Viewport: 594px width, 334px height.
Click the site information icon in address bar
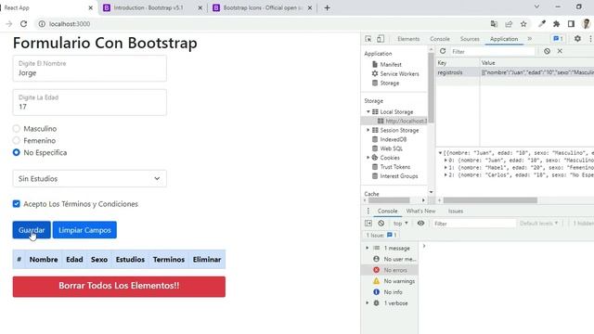[x=42, y=24]
